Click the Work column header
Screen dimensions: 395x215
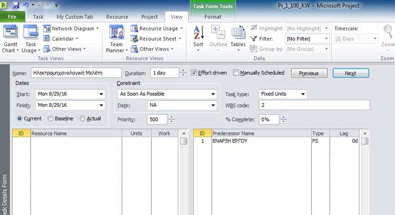(x=164, y=134)
